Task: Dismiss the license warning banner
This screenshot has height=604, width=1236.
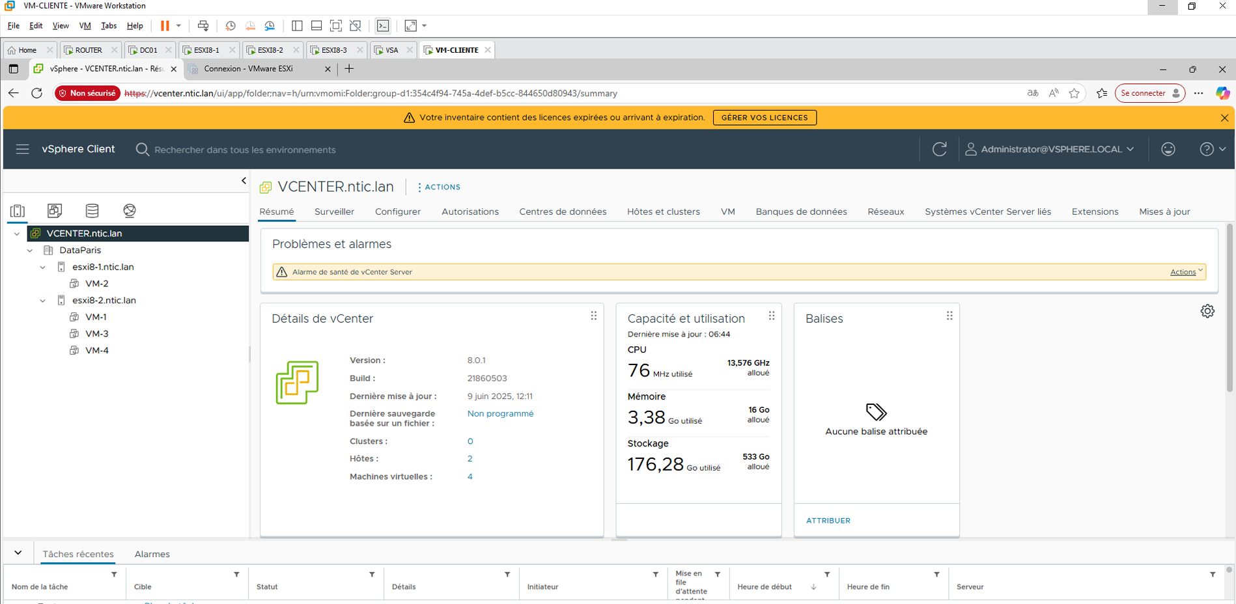Action: [1224, 118]
